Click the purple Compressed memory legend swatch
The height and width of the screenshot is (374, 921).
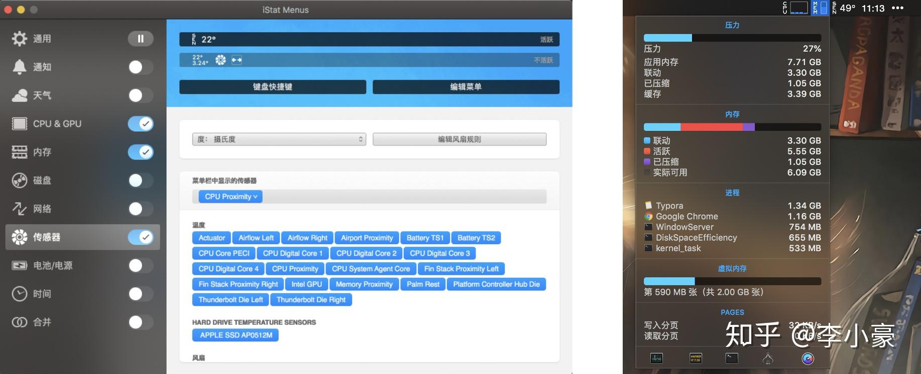tap(647, 161)
